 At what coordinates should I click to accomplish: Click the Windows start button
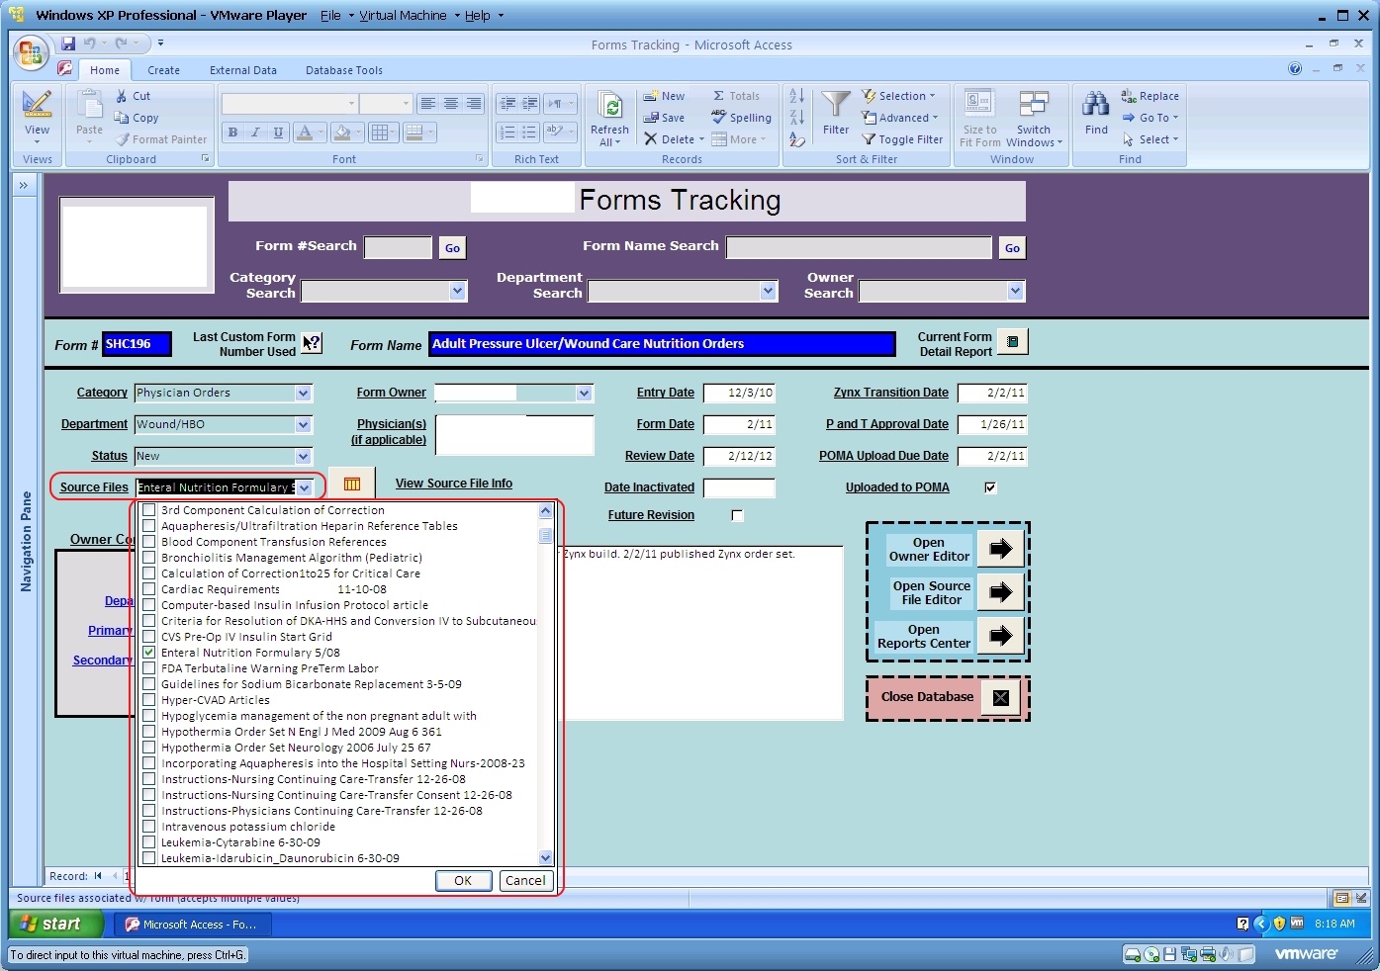point(56,924)
